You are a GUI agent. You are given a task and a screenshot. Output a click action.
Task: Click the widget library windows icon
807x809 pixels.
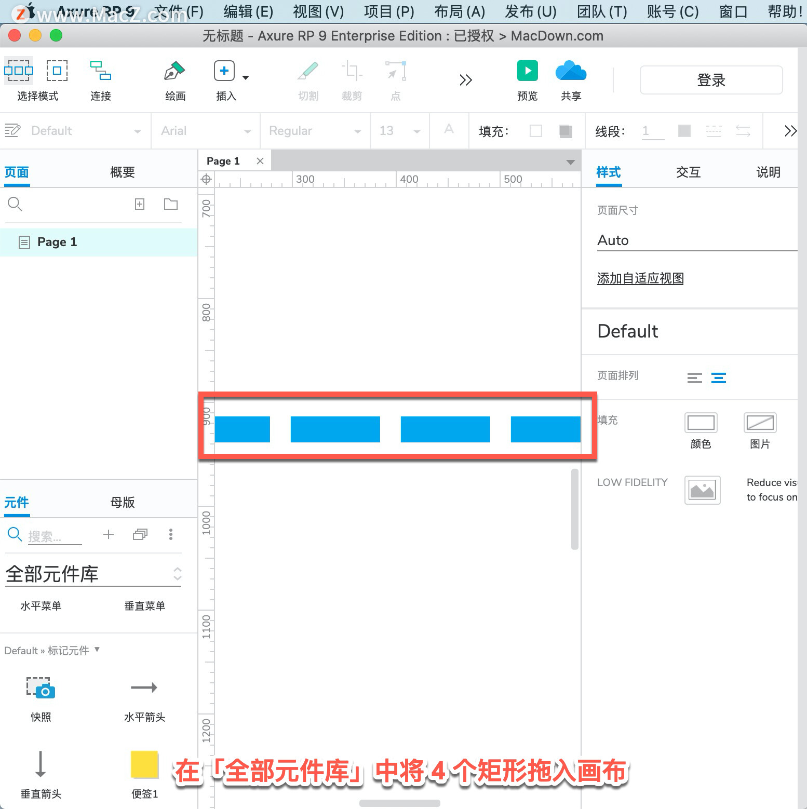pyautogui.click(x=140, y=534)
